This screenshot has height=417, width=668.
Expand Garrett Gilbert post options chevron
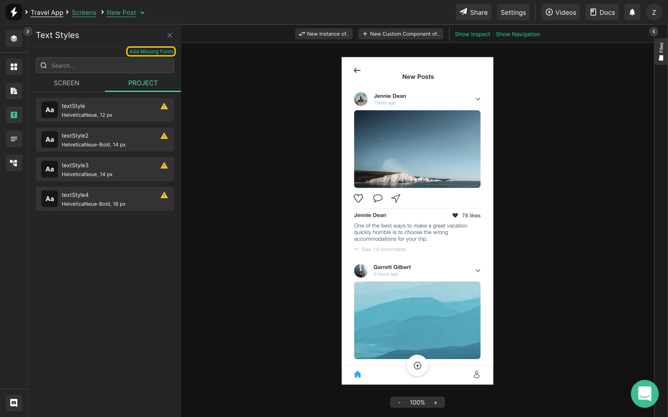point(478,271)
